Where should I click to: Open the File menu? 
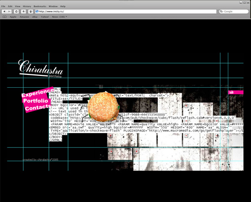click(x=3, y=6)
